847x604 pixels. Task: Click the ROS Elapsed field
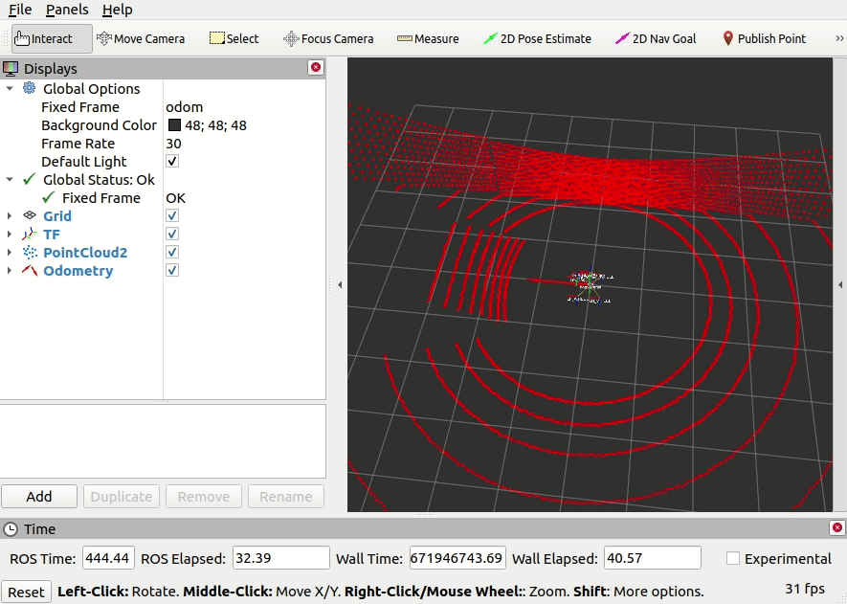(x=280, y=557)
